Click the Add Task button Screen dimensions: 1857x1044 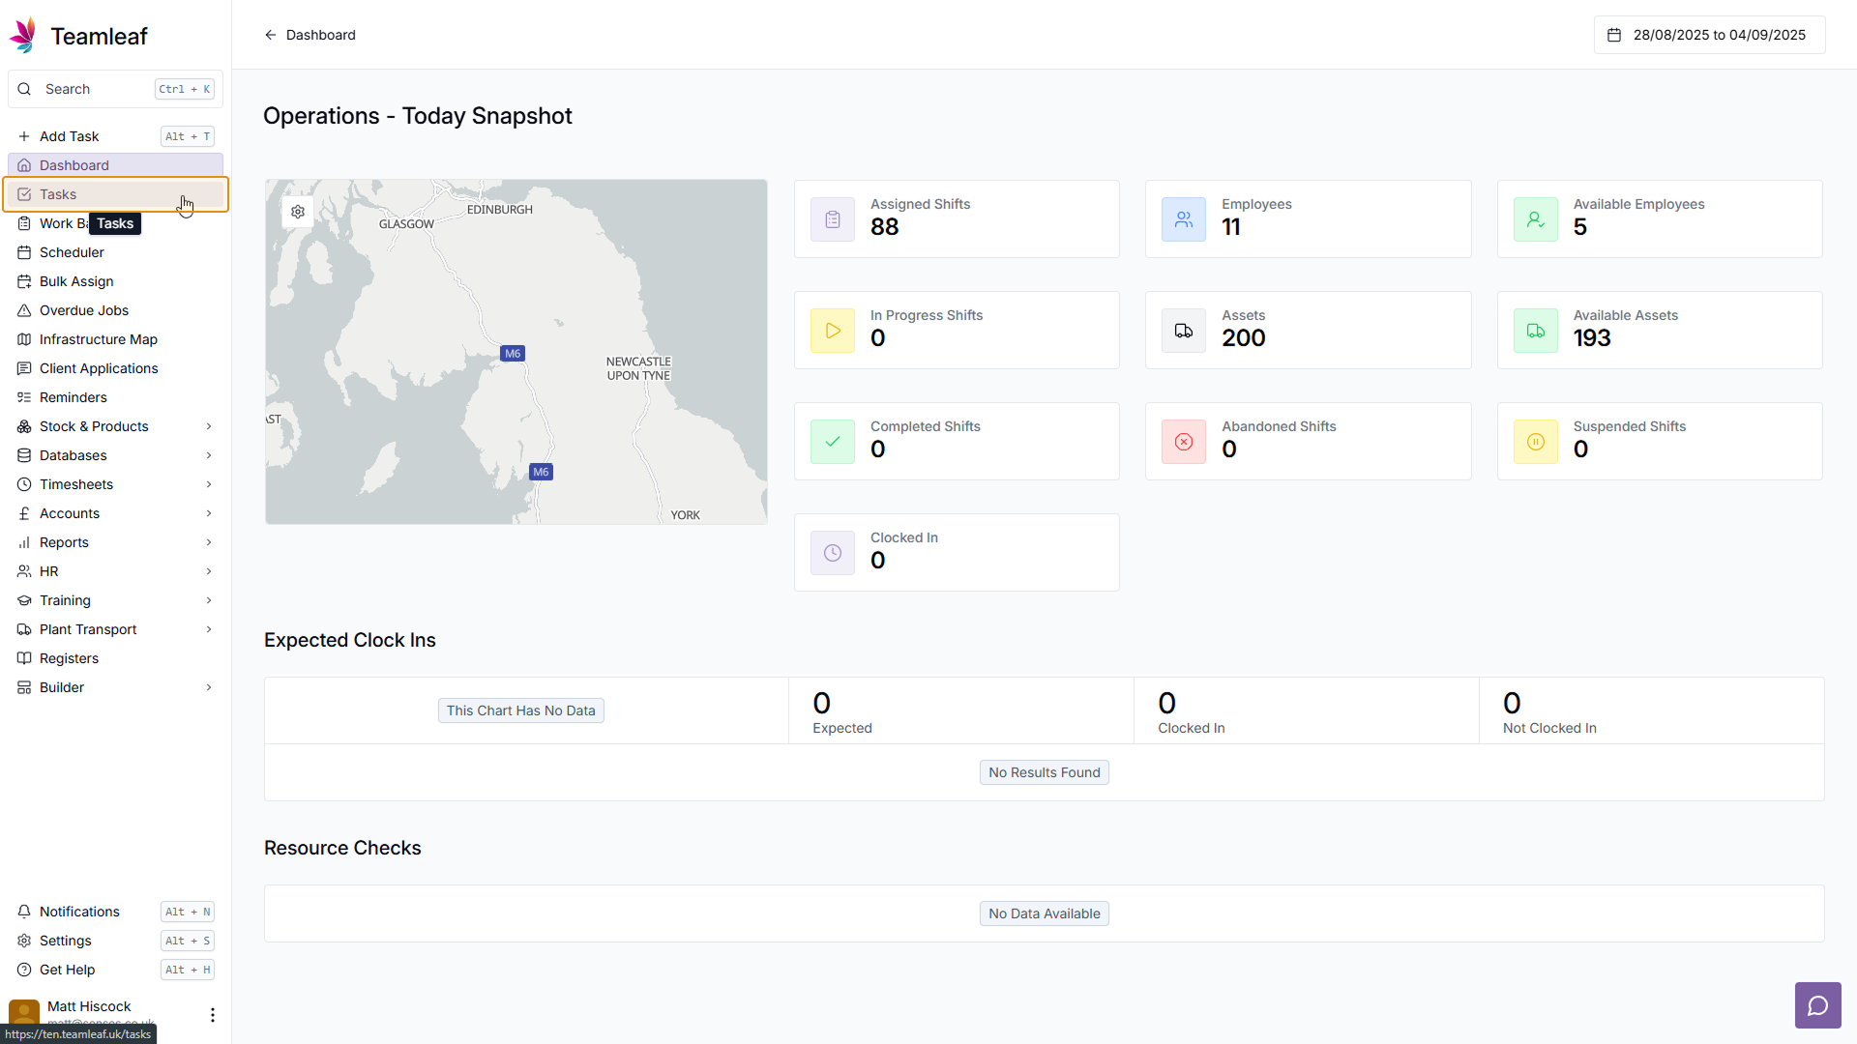70,136
